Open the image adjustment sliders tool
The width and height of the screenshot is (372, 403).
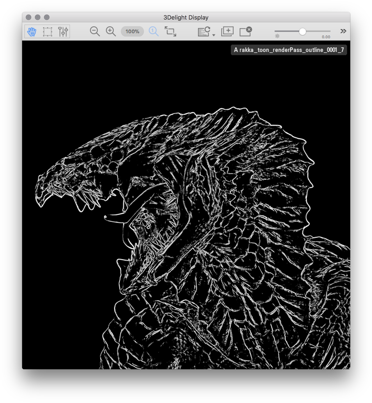(x=63, y=32)
